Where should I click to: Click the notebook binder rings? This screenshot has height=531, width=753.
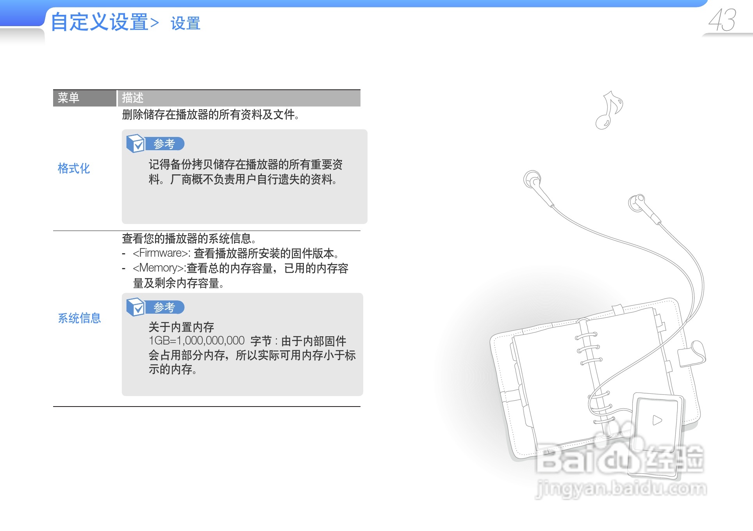click(589, 347)
